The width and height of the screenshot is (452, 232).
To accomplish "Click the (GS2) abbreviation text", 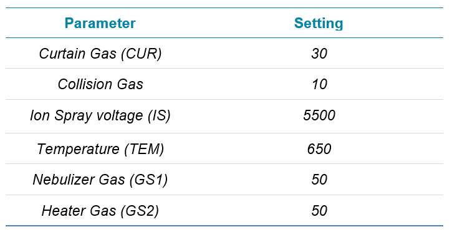I will tap(140, 211).
